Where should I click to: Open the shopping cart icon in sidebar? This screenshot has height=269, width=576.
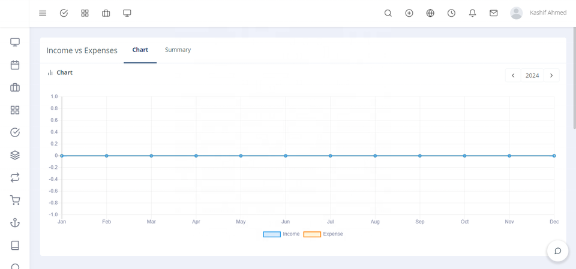pos(15,200)
